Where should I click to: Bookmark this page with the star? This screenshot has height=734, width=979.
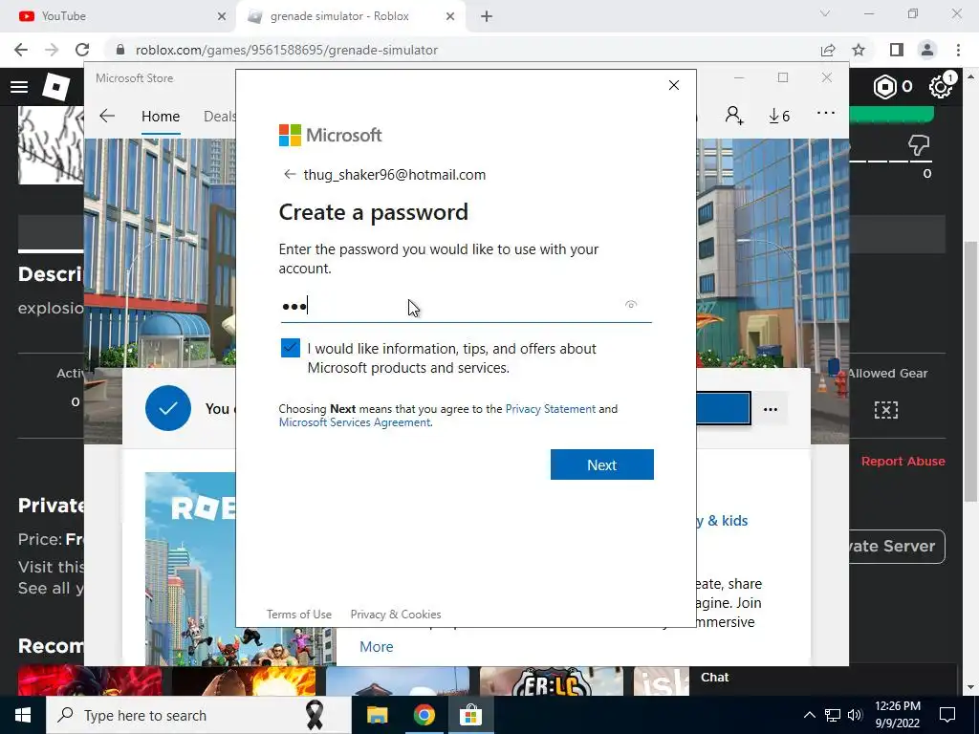click(859, 50)
